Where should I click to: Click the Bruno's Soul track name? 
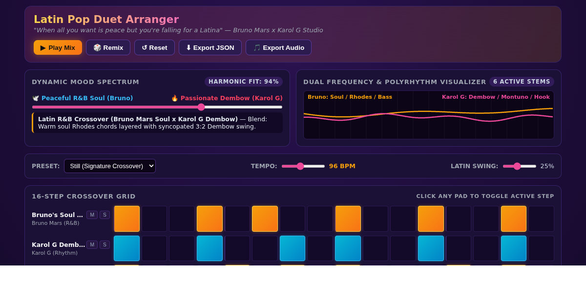[x=58, y=215]
